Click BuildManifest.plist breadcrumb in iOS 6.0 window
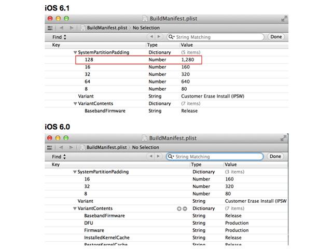332x249 pixels. pyautogui.click(x=106, y=147)
